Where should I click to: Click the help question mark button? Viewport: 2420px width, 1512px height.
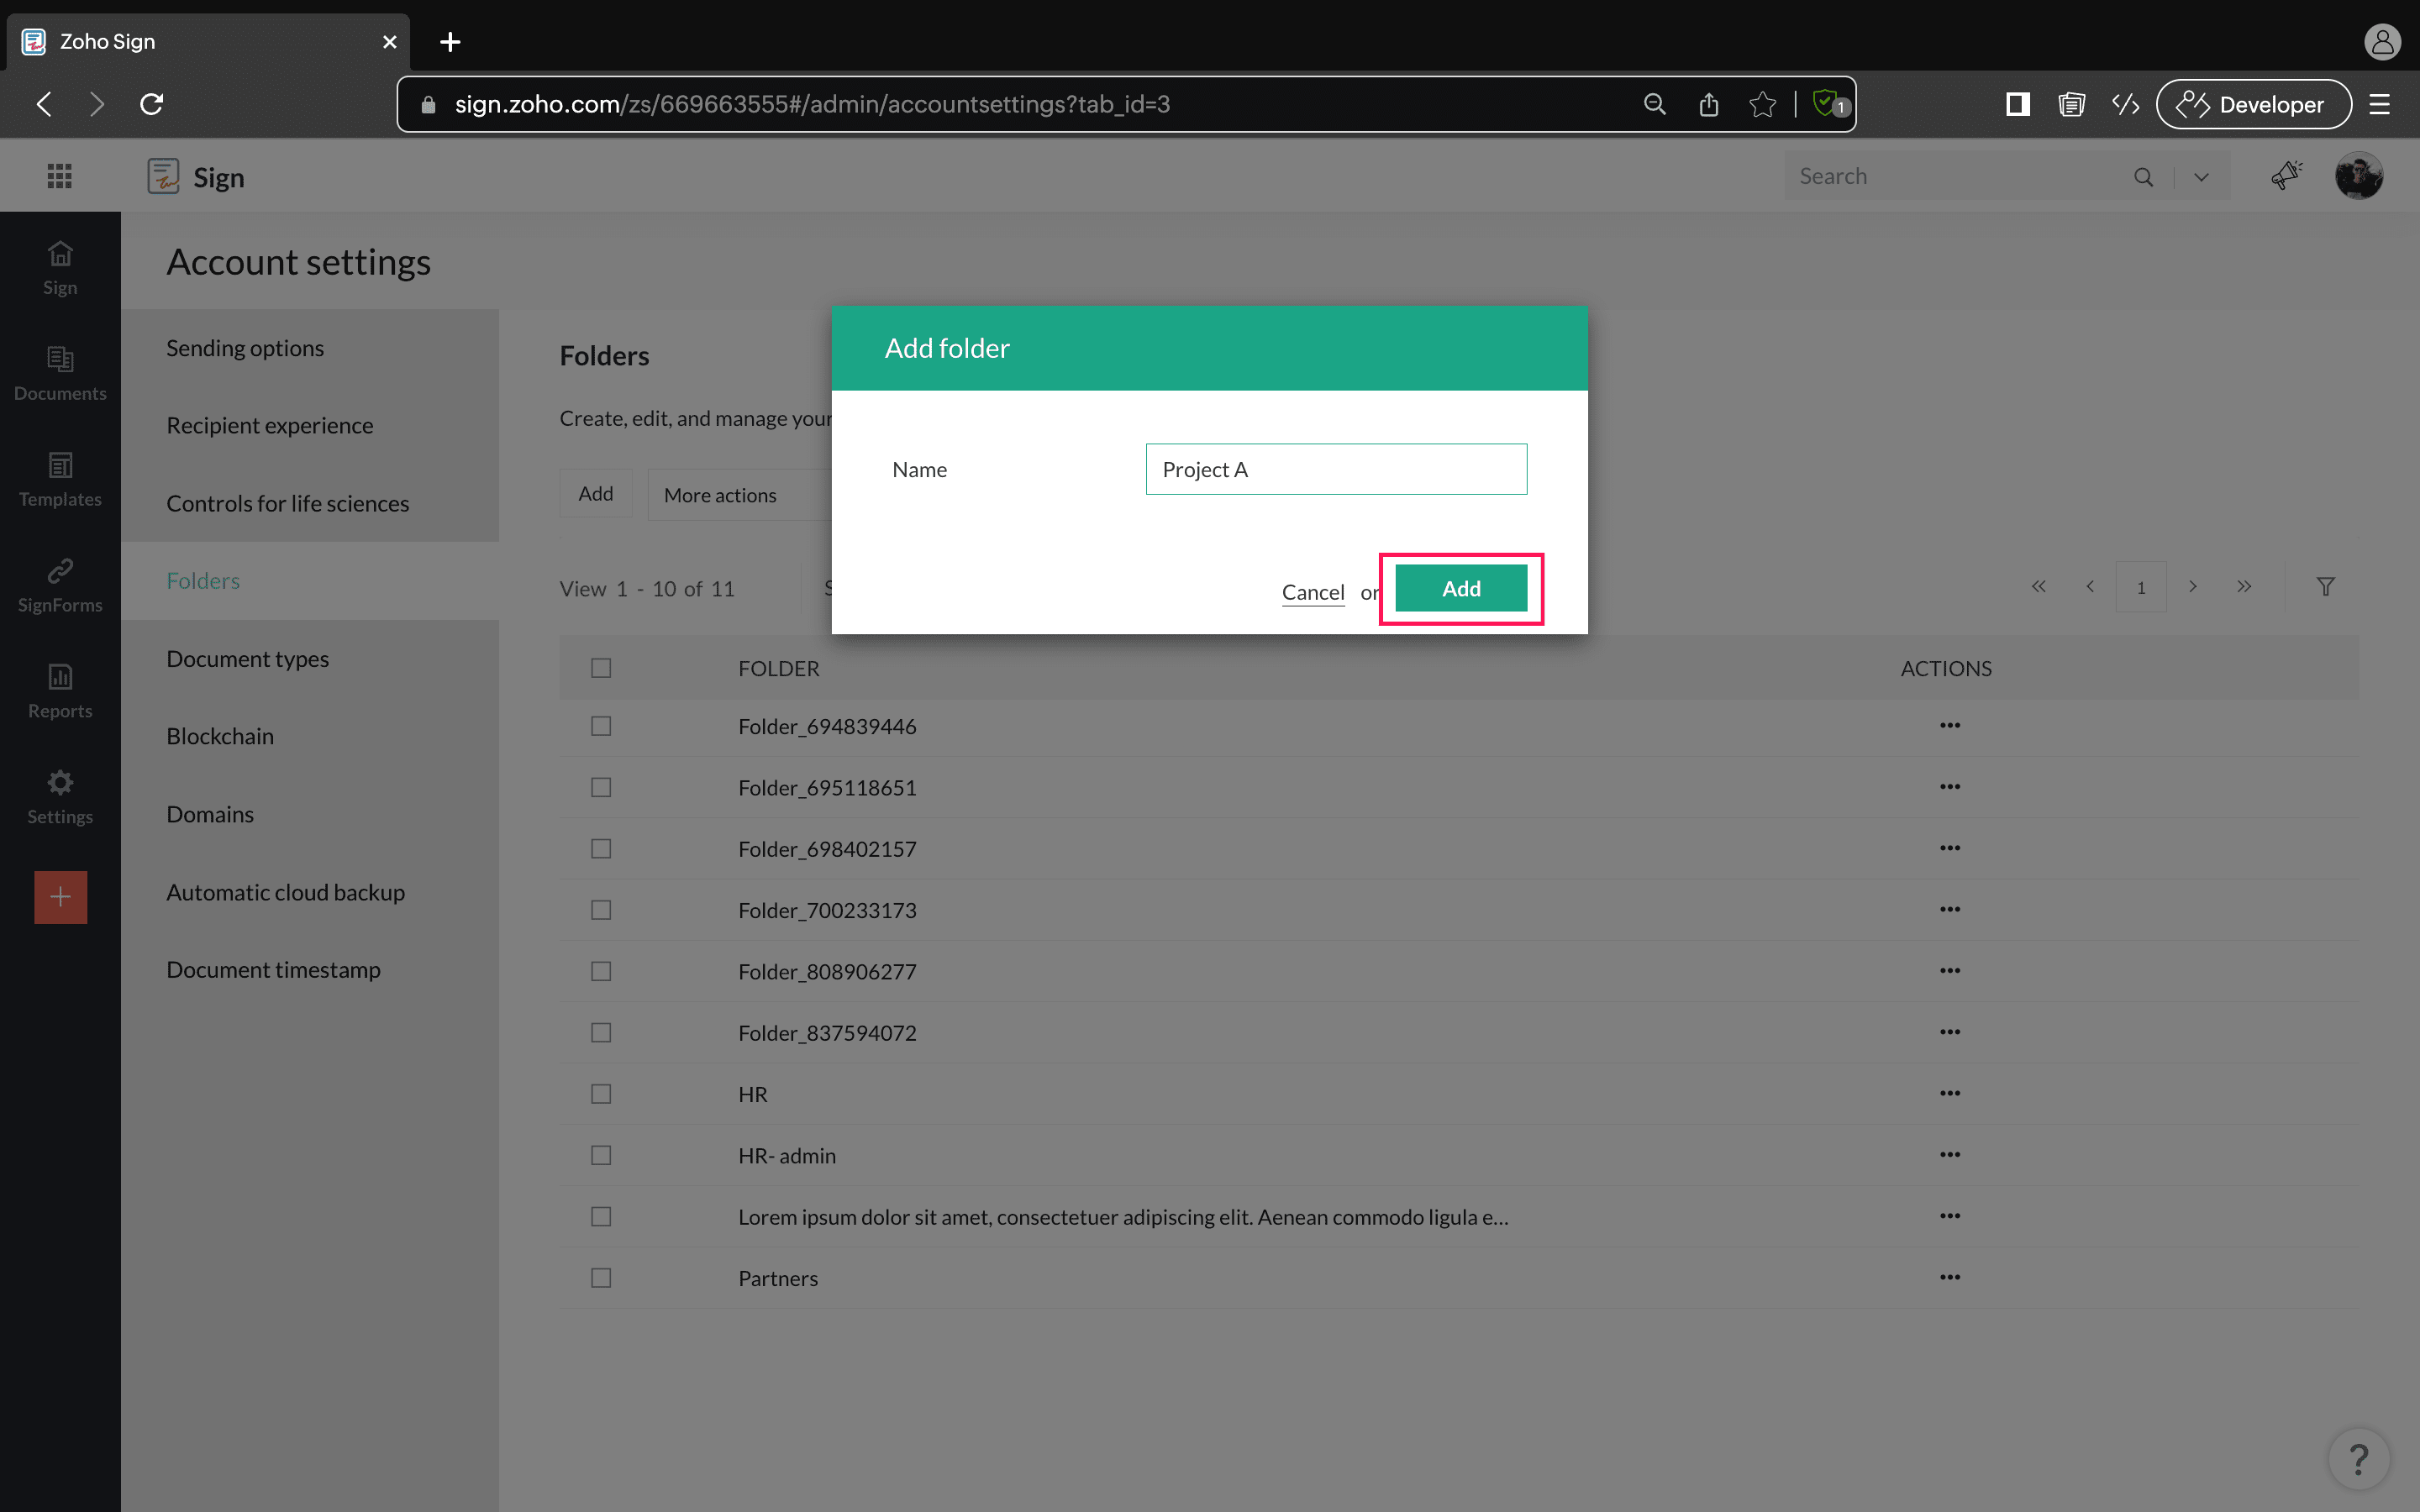pos(2358,1460)
